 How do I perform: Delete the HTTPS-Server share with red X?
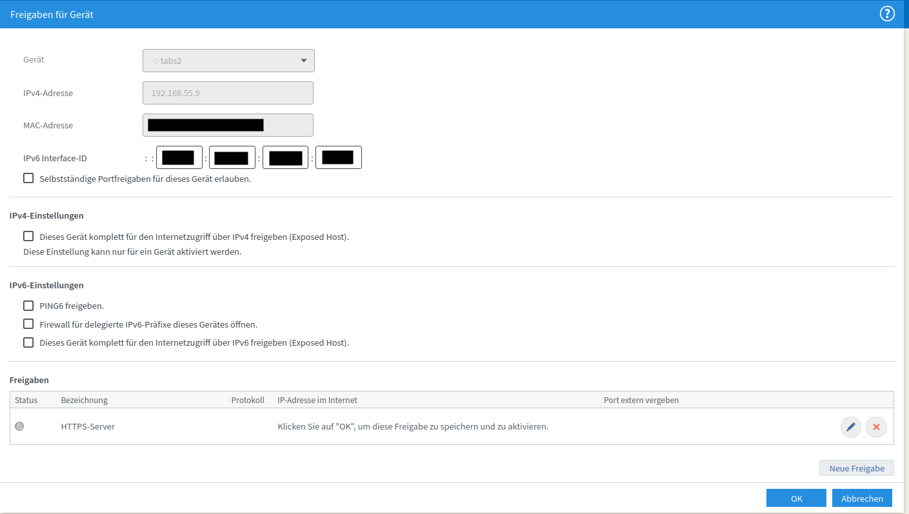point(876,427)
